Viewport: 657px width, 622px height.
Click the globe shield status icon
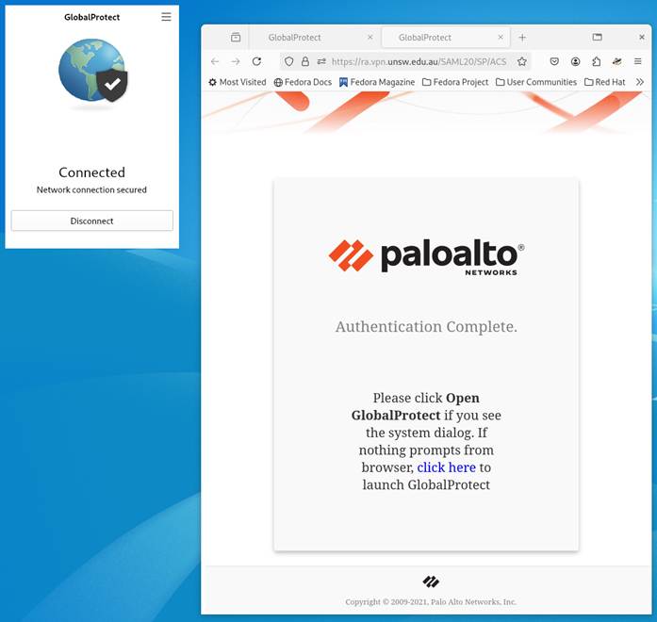coord(93,71)
